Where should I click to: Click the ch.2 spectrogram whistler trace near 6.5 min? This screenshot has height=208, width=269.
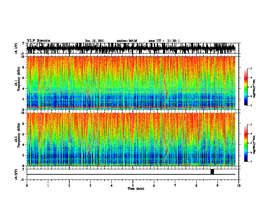[165, 149]
